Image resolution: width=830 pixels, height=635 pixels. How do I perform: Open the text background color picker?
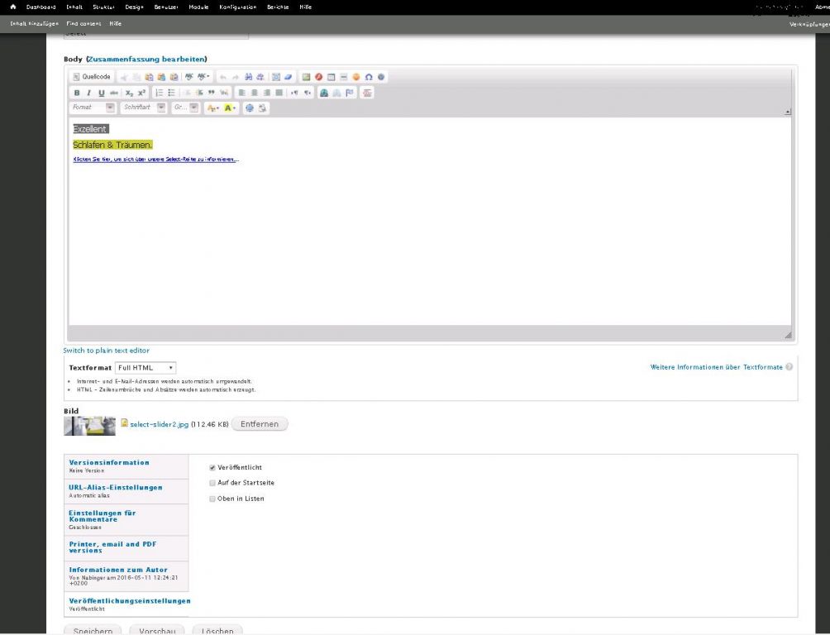231,107
